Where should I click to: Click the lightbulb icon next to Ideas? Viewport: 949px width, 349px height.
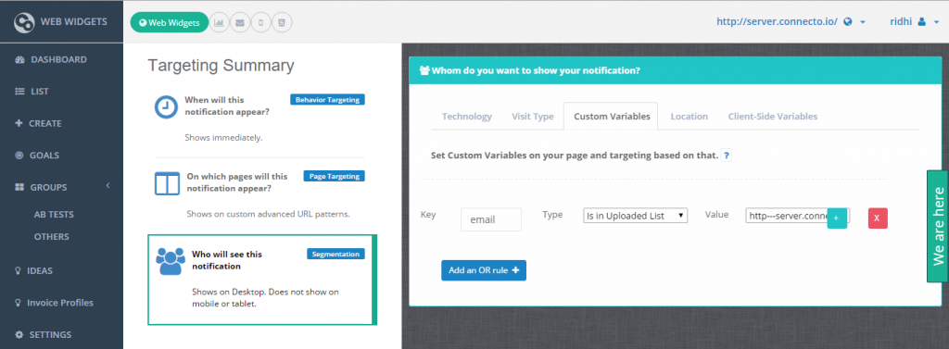click(x=19, y=271)
